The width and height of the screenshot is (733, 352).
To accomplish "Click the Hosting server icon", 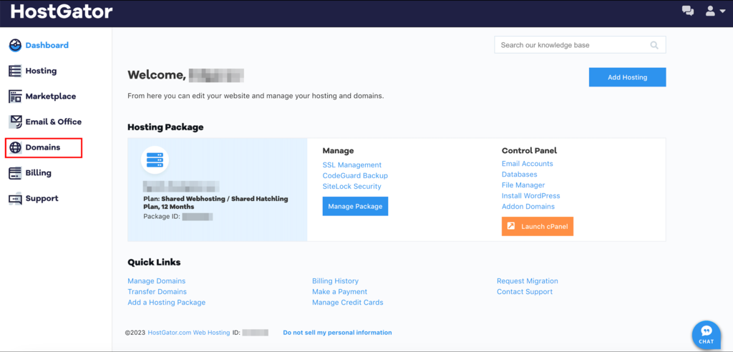I will tap(15, 71).
